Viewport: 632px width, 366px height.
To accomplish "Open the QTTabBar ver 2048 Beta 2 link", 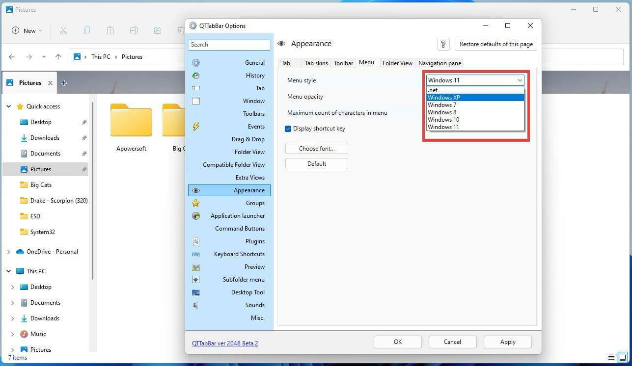I will coord(225,343).
